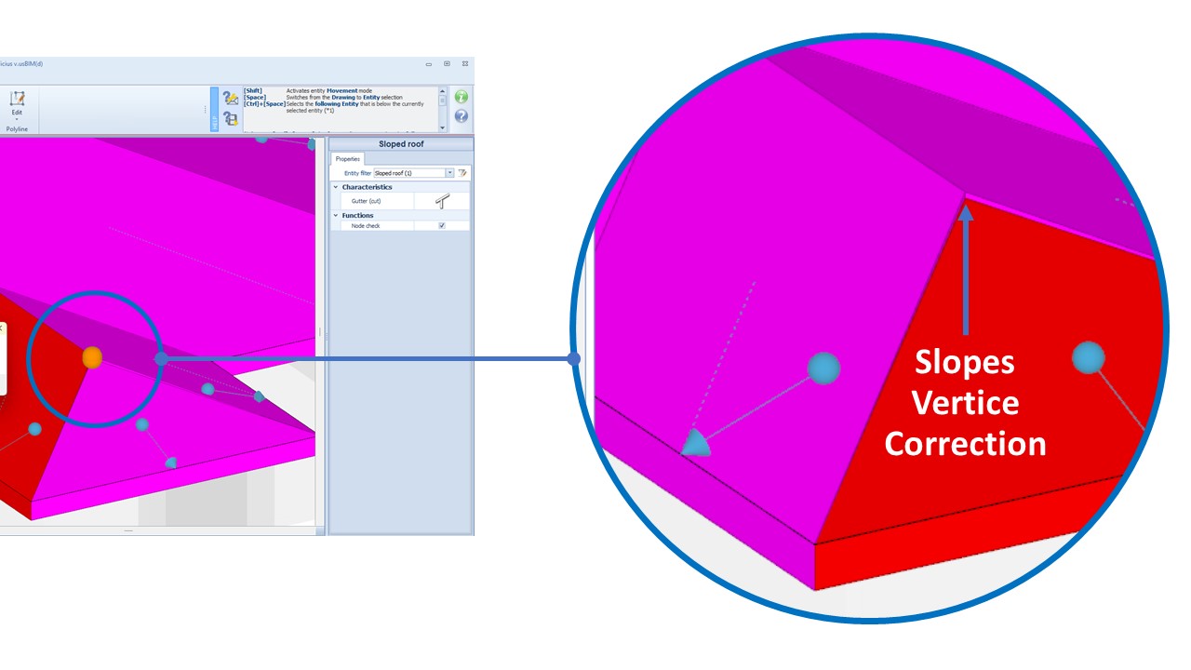The height and width of the screenshot is (670, 1191).
Task: Click the upper help icon with envelope
Action: coord(231,98)
